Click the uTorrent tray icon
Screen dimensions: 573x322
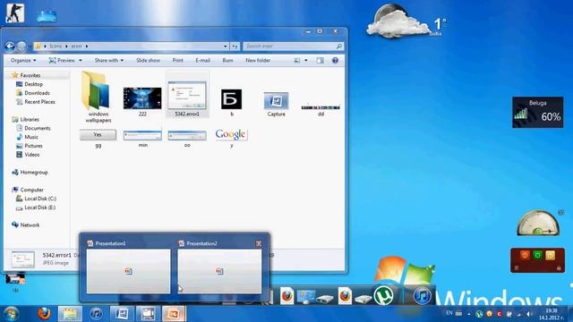(479, 314)
